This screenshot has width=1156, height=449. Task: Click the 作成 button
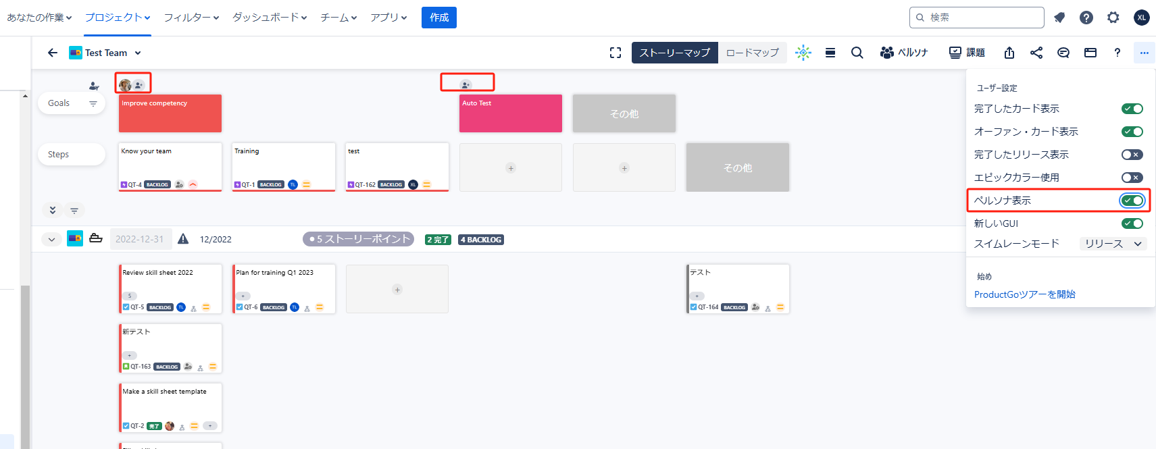click(438, 18)
